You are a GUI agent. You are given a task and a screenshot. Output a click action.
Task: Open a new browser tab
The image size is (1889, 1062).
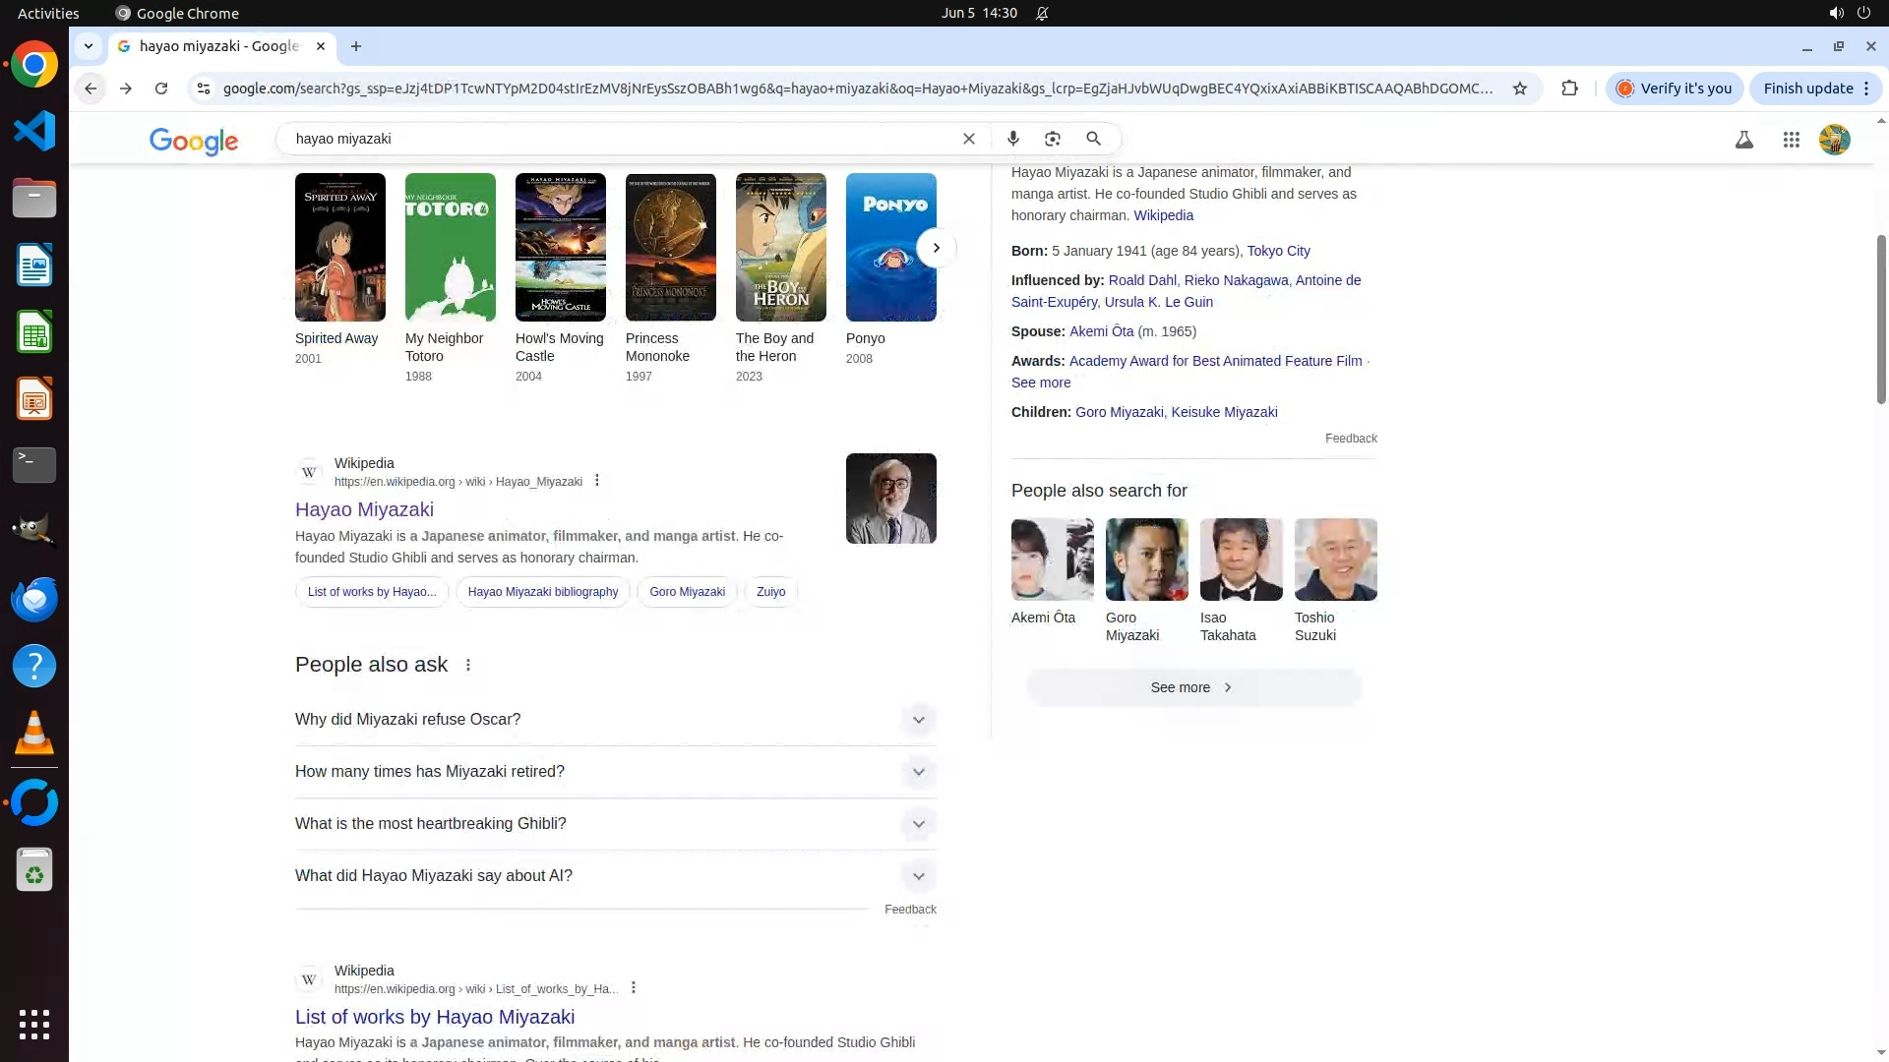[x=356, y=46]
